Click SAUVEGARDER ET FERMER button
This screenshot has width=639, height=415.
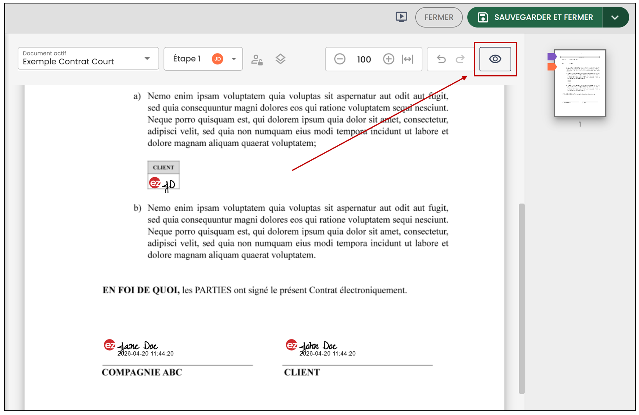(x=535, y=17)
